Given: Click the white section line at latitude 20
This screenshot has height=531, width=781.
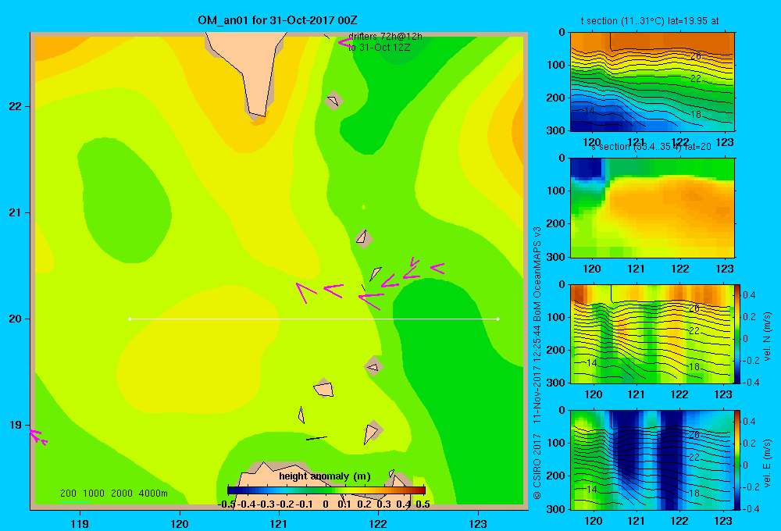Looking at the screenshot, I should 314,319.
